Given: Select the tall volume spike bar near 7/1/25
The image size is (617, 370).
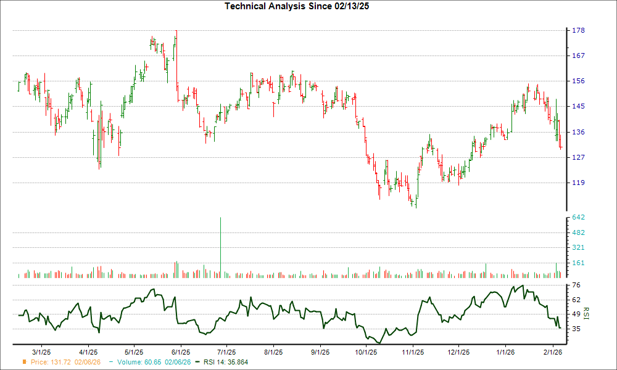Looking at the screenshot, I should coord(220,247).
